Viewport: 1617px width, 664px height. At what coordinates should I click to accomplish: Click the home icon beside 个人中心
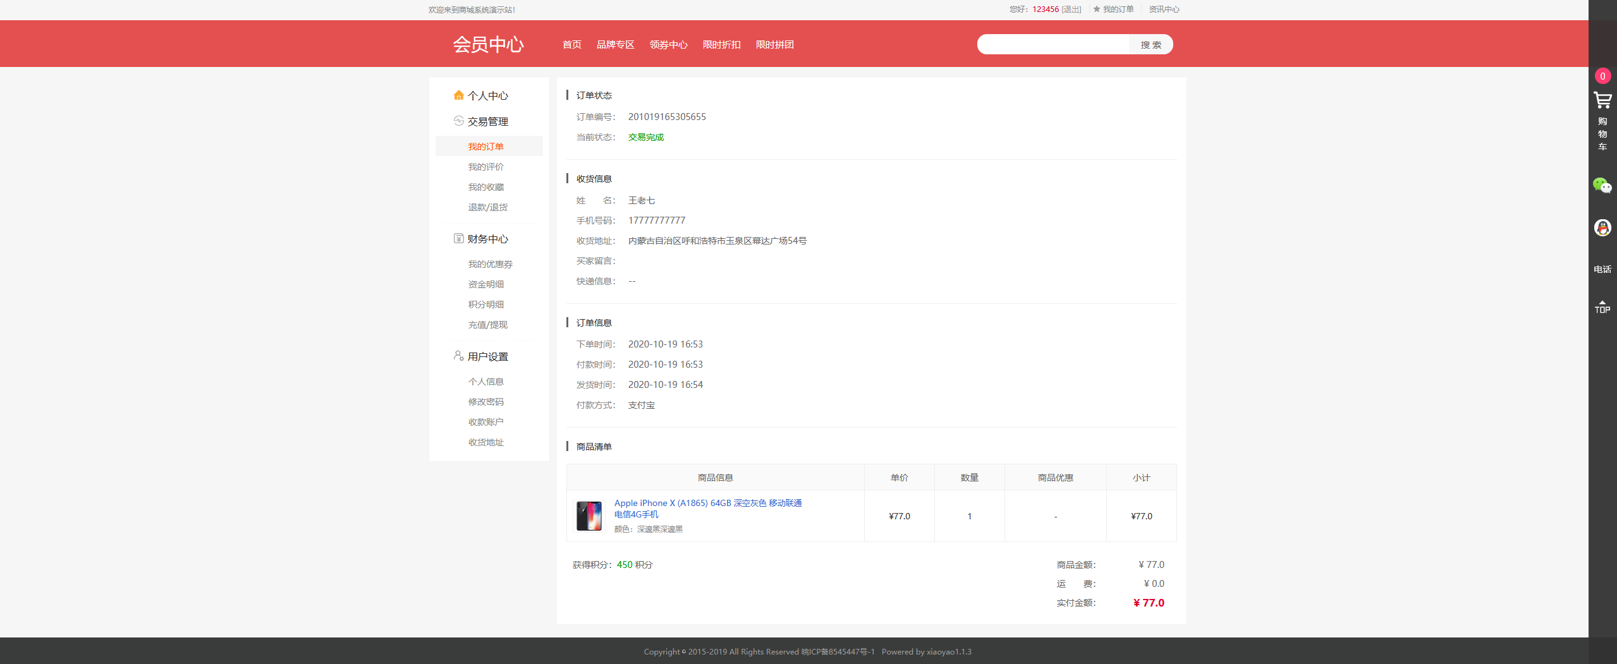point(458,95)
